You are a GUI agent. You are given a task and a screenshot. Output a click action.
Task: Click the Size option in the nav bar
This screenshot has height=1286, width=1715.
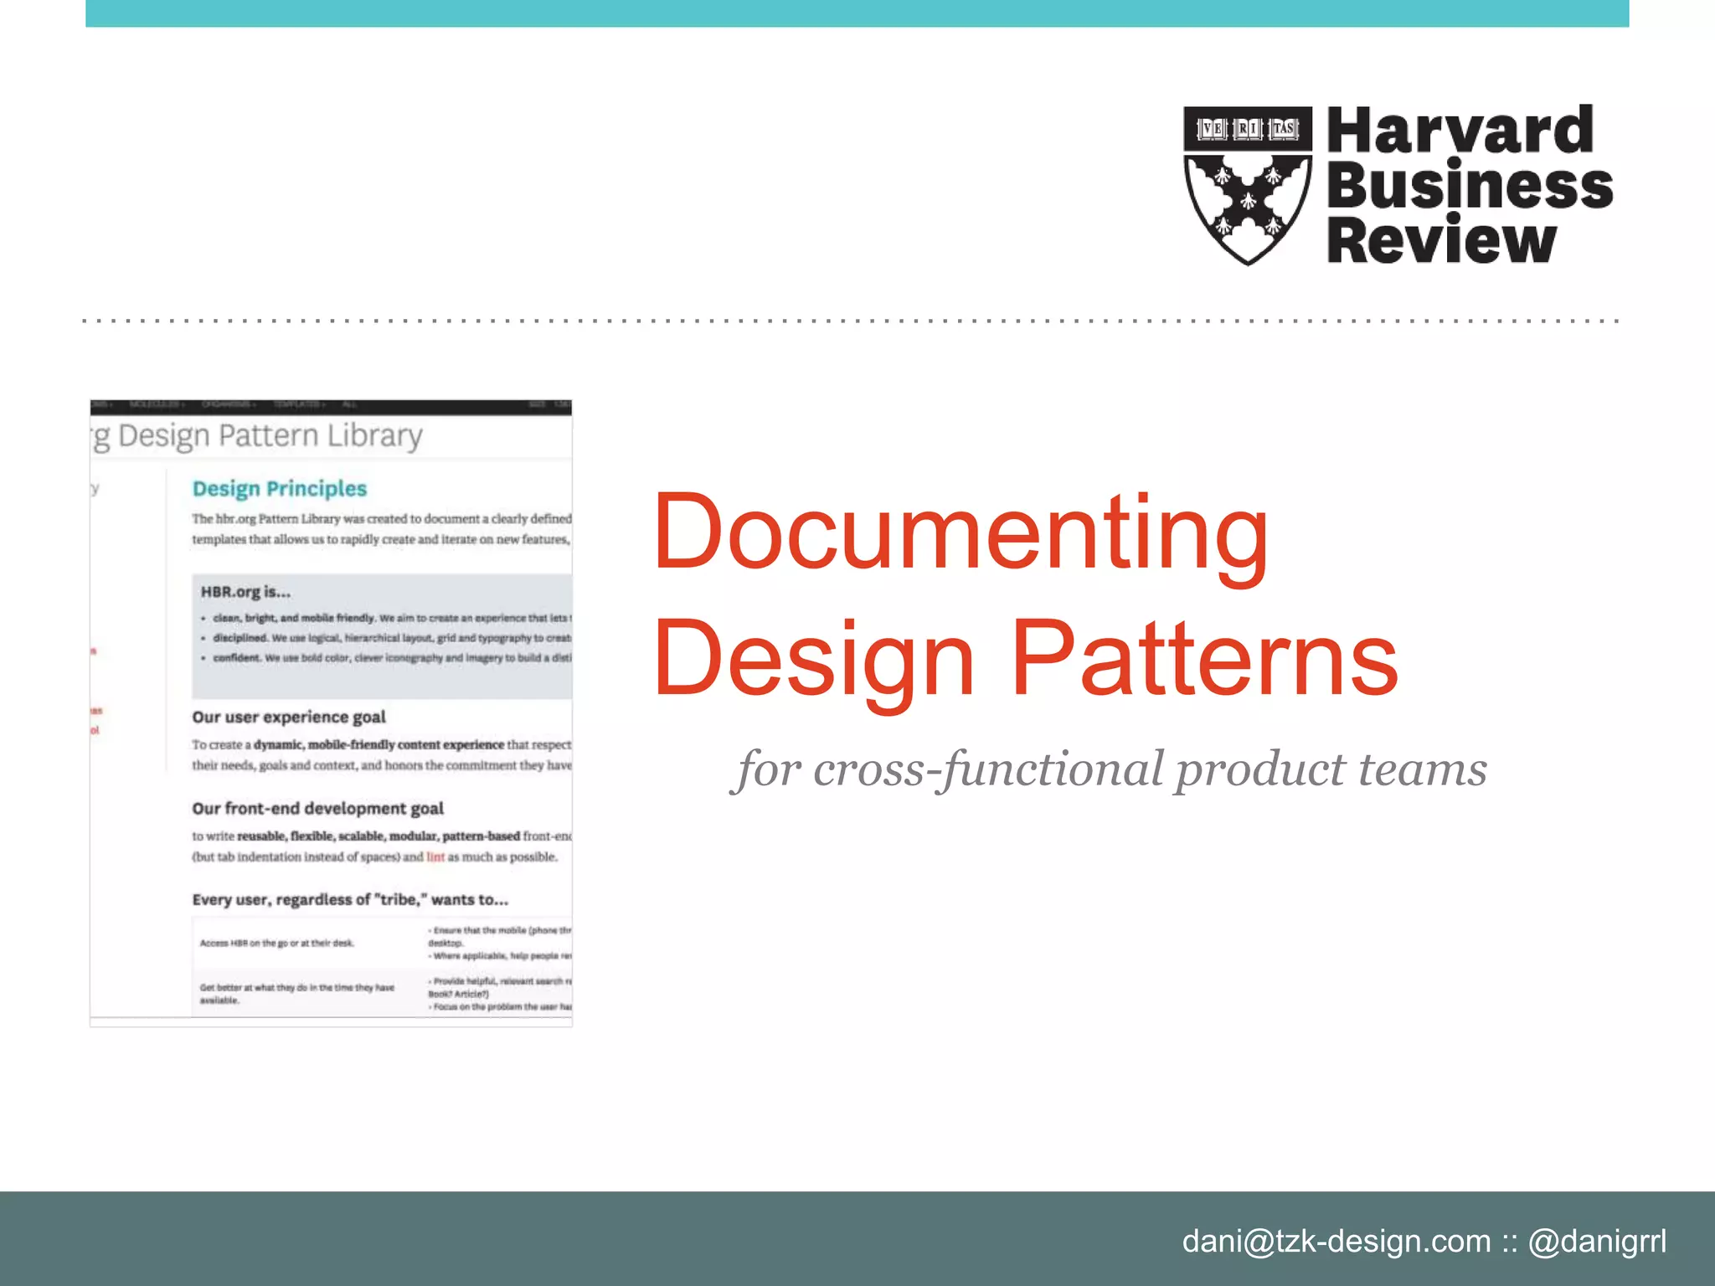[537, 405]
